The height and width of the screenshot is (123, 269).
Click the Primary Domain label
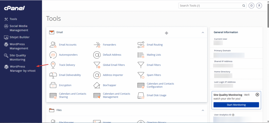[222, 51]
